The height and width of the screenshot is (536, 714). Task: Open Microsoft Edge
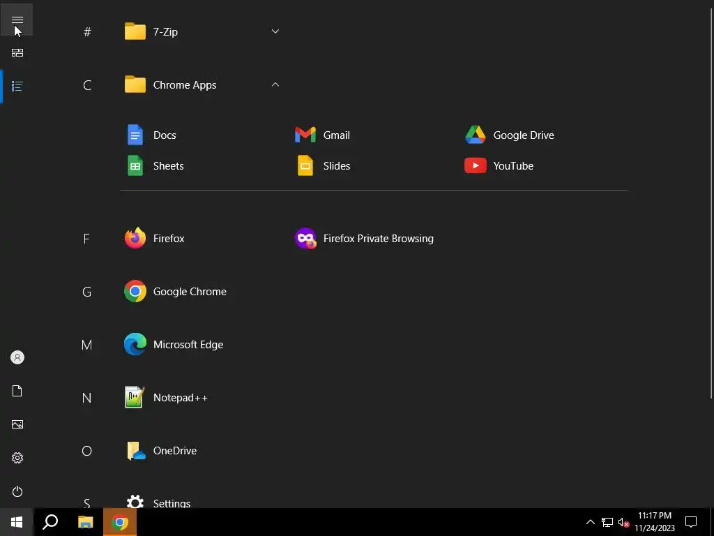[174, 345]
